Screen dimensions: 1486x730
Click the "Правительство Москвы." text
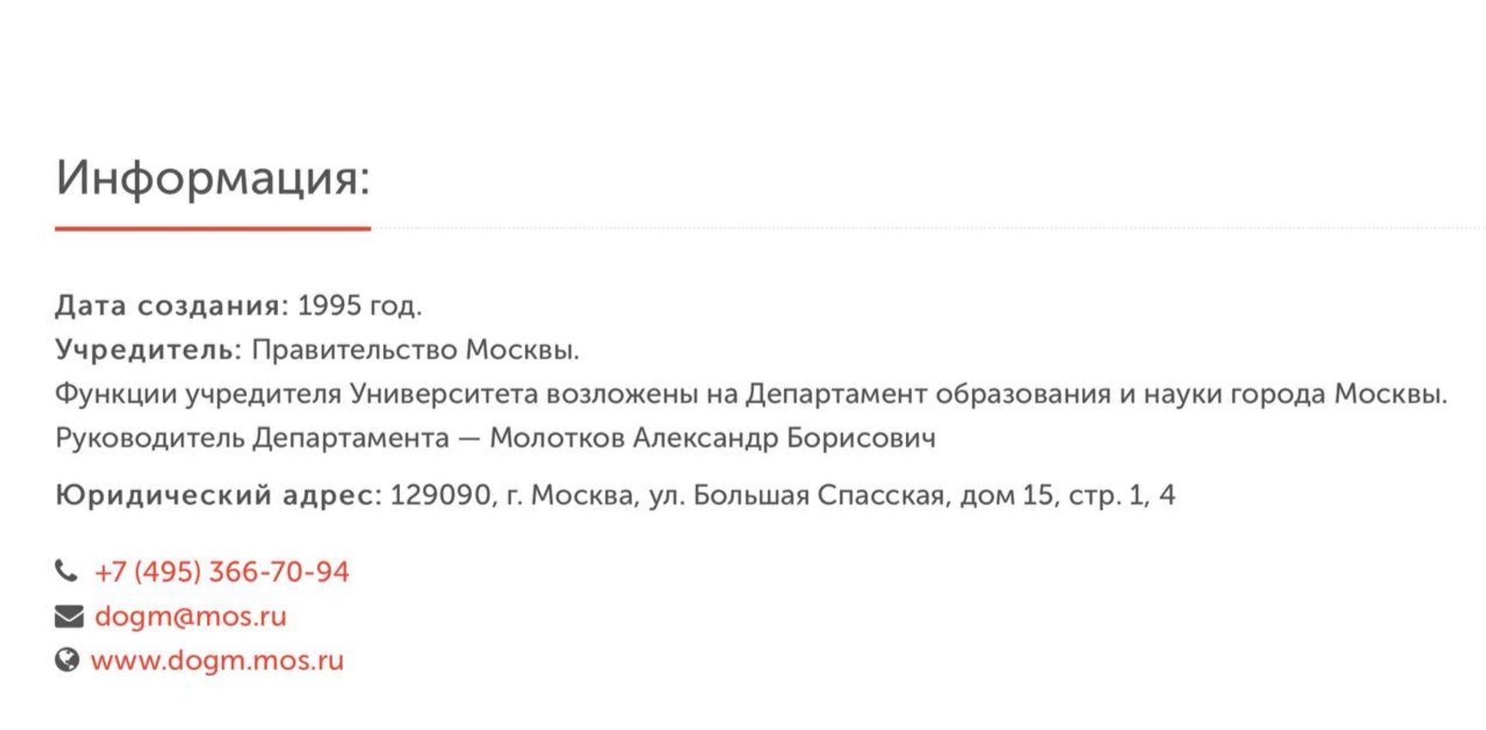click(x=415, y=350)
